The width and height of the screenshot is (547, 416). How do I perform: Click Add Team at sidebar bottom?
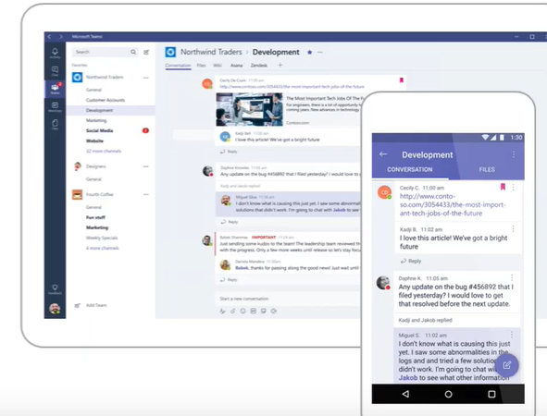91,305
